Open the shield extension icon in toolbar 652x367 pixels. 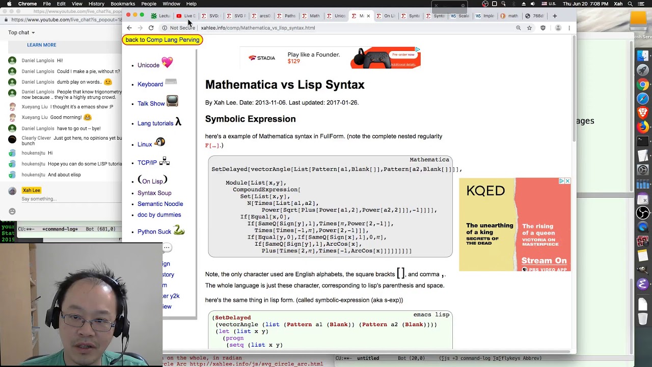pyautogui.click(x=543, y=28)
